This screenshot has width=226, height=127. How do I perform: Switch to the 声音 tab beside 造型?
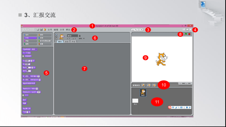73,41
